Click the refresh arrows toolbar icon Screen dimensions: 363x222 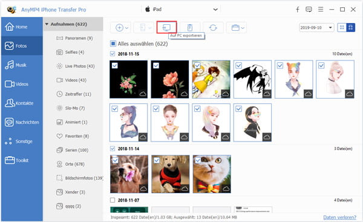tap(213, 28)
